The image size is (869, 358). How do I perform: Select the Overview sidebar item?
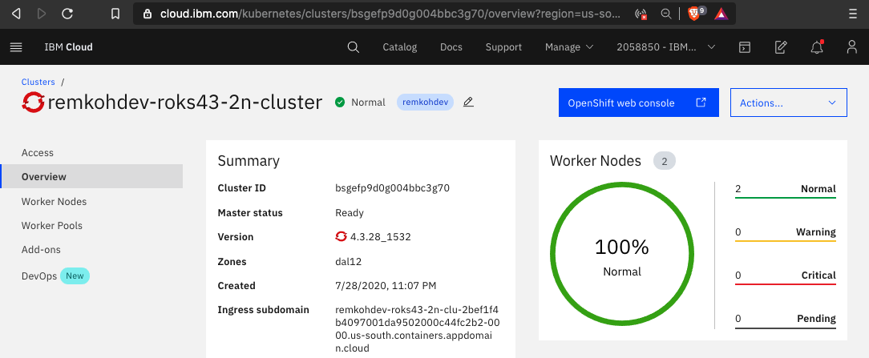91,176
